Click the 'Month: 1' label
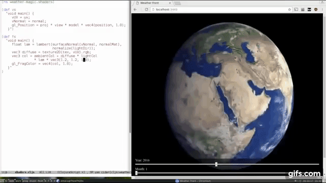The height and width of the screenshot is (183, 326). point(141,169)
